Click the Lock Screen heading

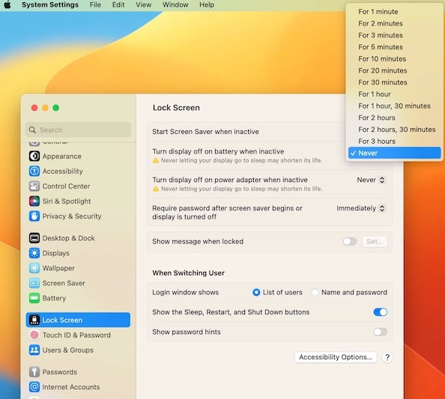click(x=176, y=108)
